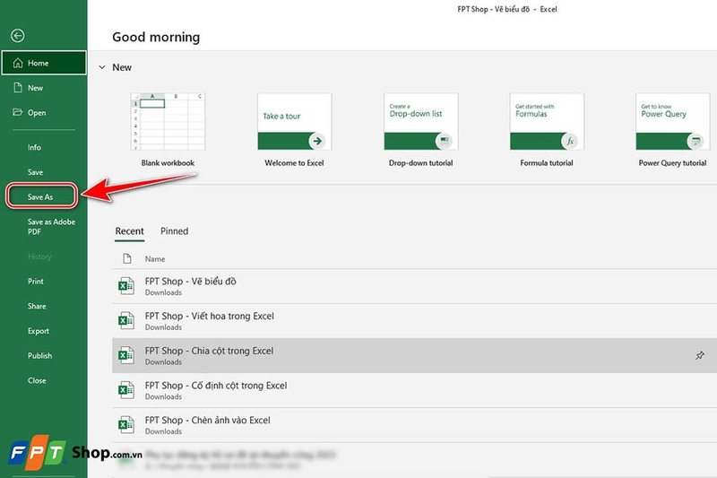Click the Home house icon in sidebar
This screenshot has height=478, width=717.
tap(18, 63)
